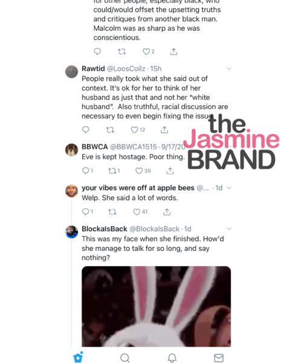The height and width of the screenshot is (363, 290).
Task: Retweet Rawtid's tweet about context
Action: tap(110, 129)
